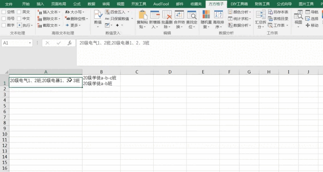This screenshot has width=323, height=172.
Task: Click the select-all corner triangle
Action: point(6,72)
